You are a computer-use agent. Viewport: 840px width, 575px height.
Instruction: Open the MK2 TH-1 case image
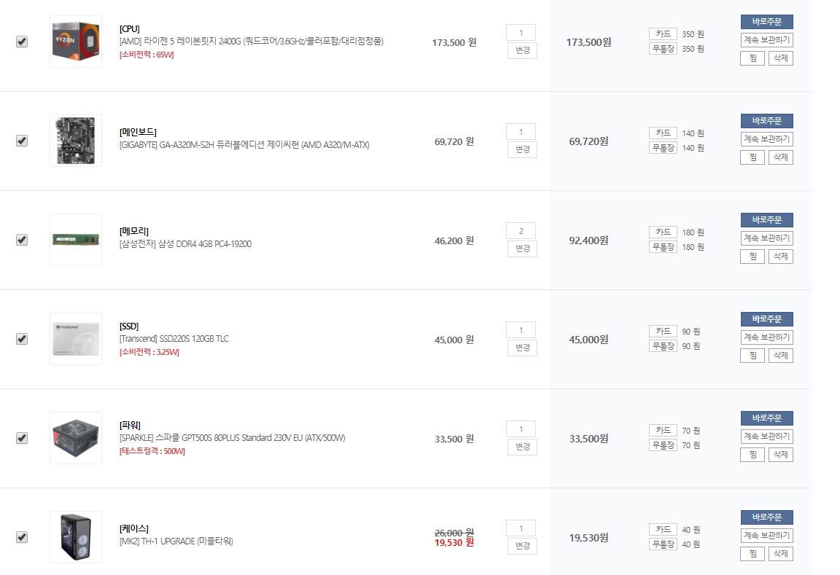(x=76, y=537)
